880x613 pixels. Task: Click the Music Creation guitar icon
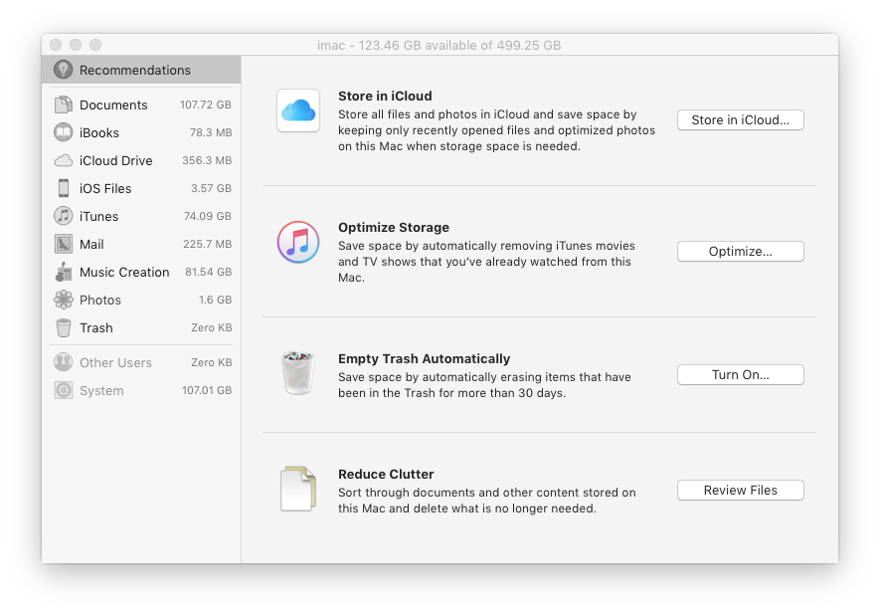click(64, 272)
